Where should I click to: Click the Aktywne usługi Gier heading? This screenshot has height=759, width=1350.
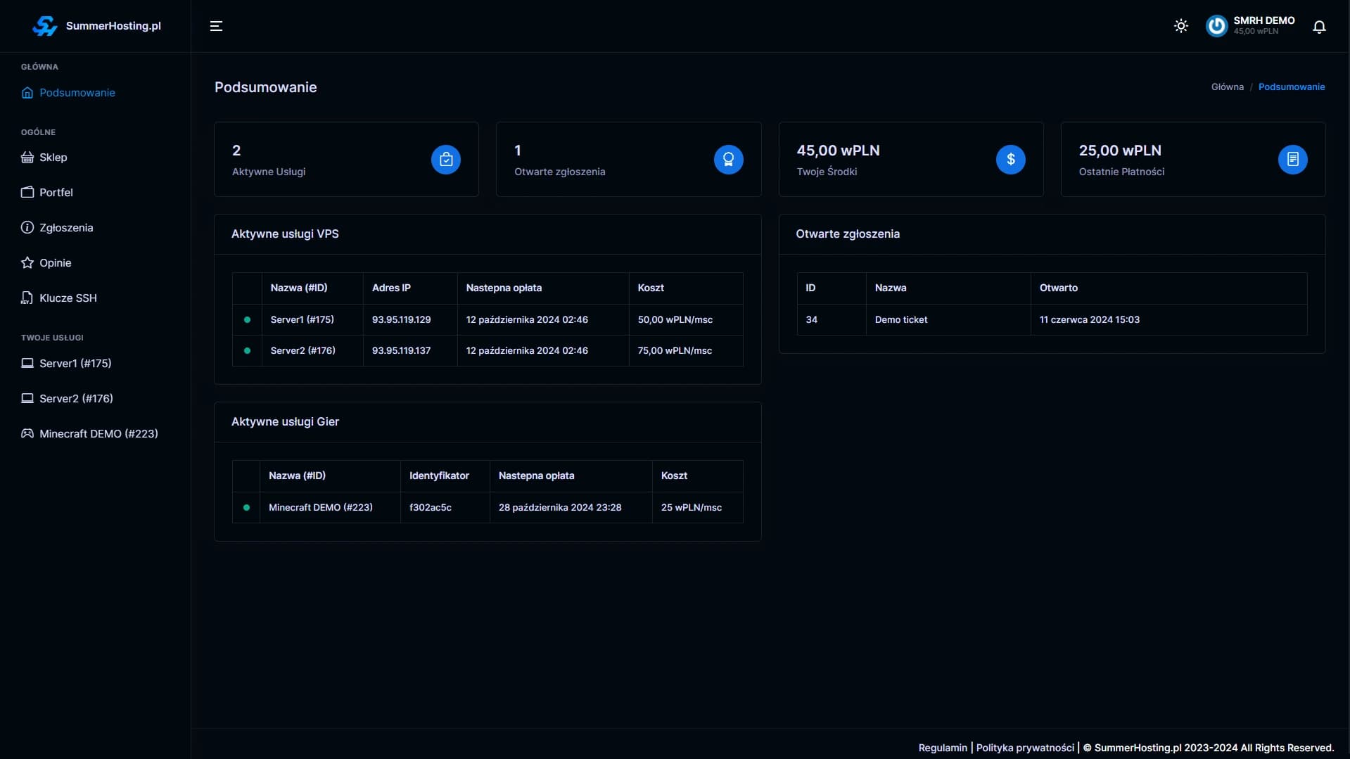coord(285,422)
